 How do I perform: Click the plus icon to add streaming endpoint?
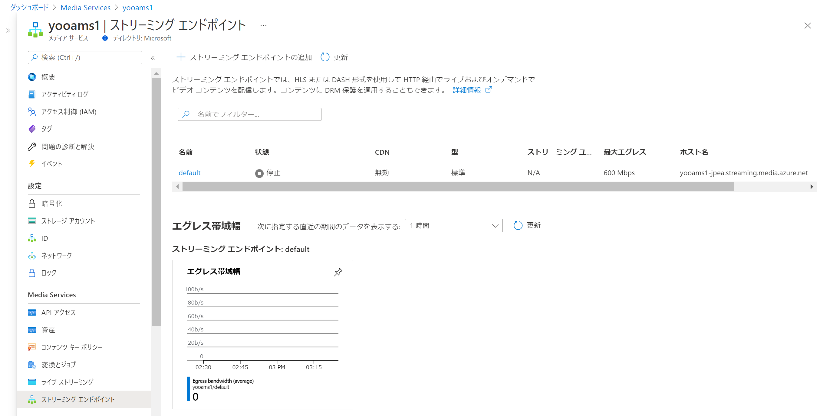(181, 57)
